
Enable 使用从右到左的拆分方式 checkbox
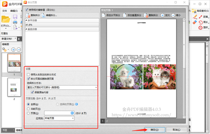[28, 74]
